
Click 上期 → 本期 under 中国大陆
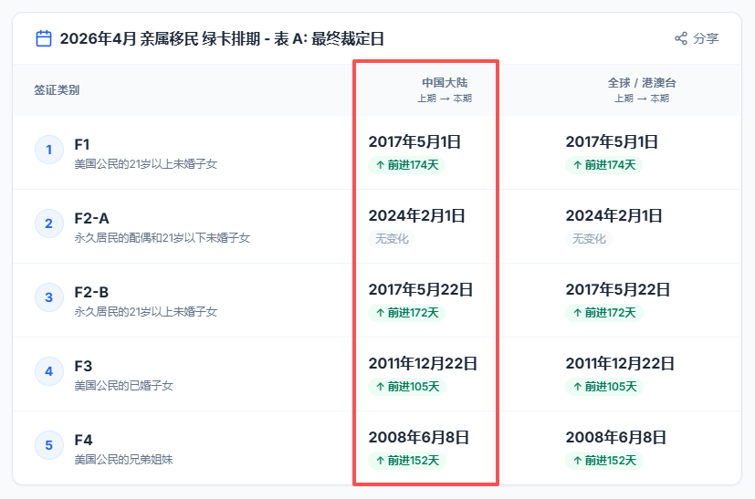445,99
